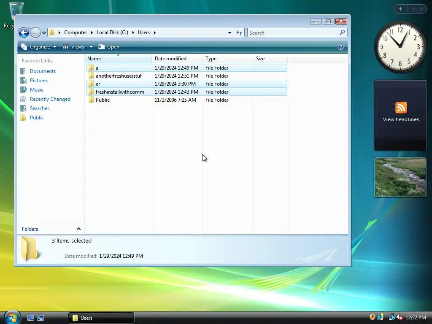Open Pictures in Favorite Links
Image resolution: width=432 pixels, height=324 pixels.
point(39,81)
